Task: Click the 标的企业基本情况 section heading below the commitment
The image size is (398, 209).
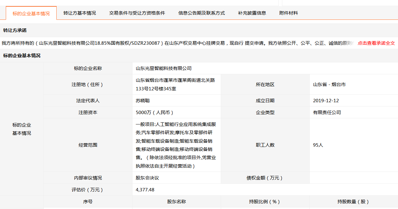Action: pyautogui.click(x=22, y=56)
